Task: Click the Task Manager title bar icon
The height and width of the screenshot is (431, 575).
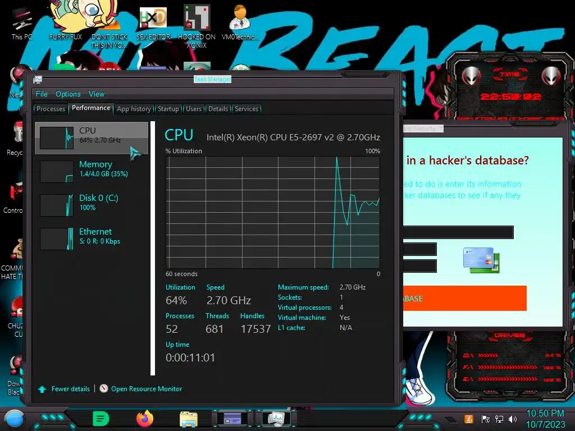Action: click(x=38, y=80)
